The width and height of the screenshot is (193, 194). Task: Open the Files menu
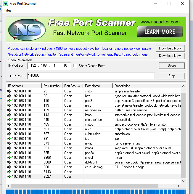(8, 10)
